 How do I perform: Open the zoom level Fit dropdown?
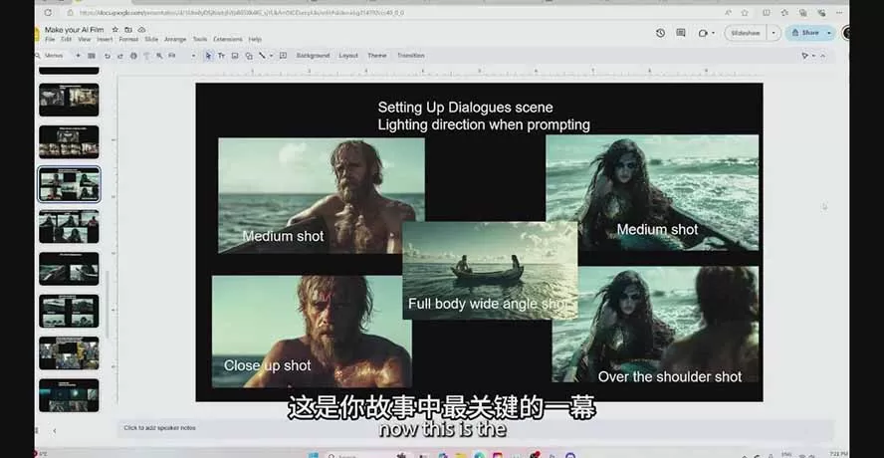pos(177,56)
